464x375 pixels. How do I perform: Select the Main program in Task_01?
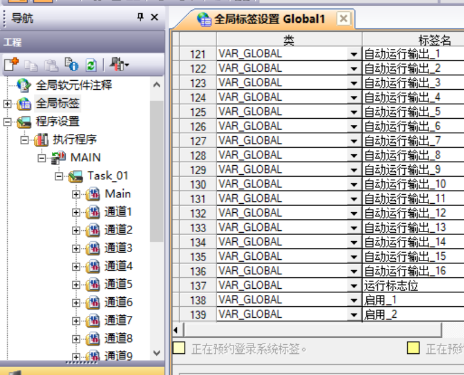coord(118,194)
